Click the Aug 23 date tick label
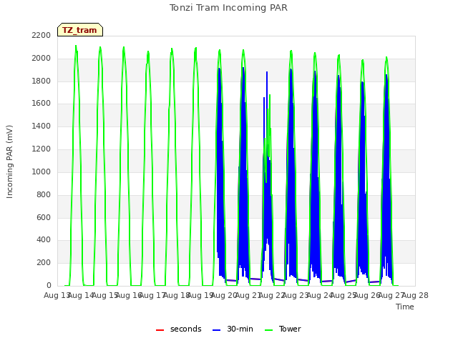This screenshot has width=458, height=343. coord(296,295)
